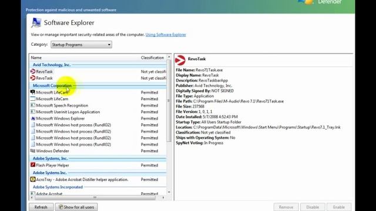Click Startup Type All Users Startup Folder
Image resolution: width=376 pixels, height=211 pixels.
[209, 122]
